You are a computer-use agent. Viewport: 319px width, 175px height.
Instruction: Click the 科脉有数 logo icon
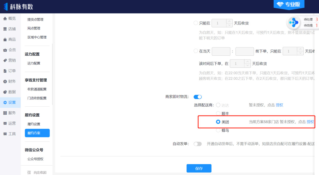coord(6,6)
